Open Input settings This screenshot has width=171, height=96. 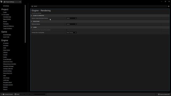[5, 75]
